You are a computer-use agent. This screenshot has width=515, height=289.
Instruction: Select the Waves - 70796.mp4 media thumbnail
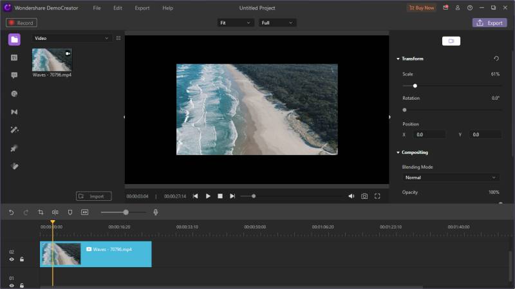coord(52,60)
